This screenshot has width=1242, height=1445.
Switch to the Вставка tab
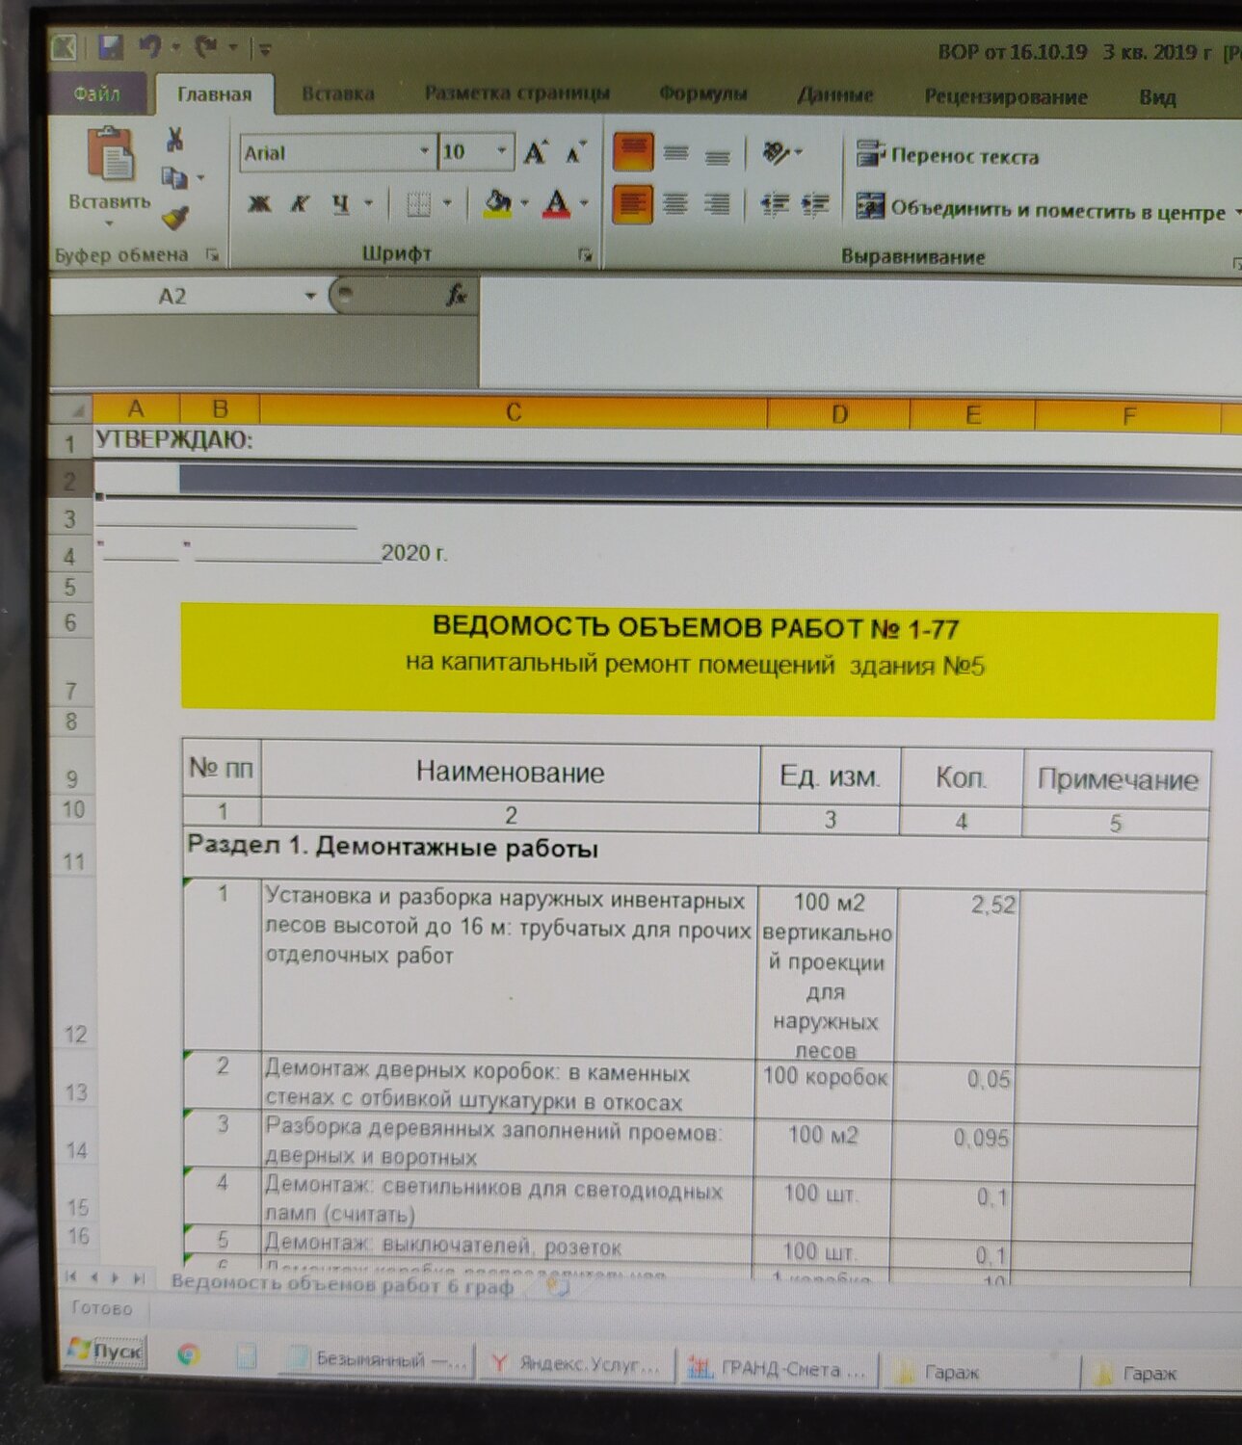coord(337,94)
